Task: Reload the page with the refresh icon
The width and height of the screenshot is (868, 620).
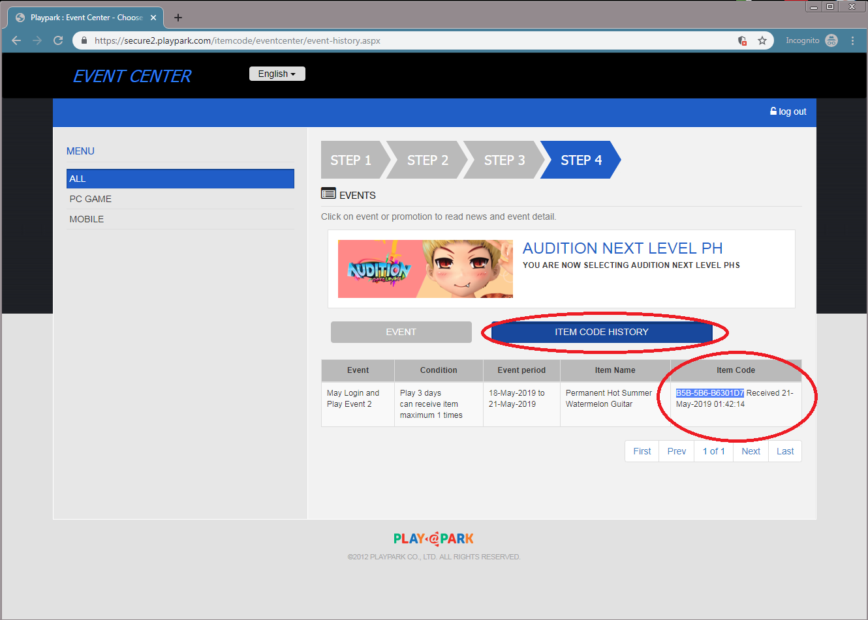Action: click(x=58, y=40)
